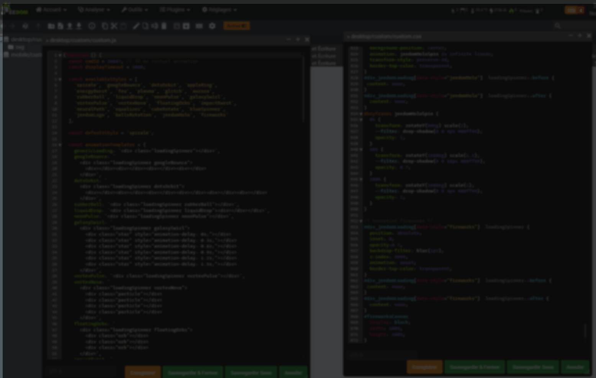The height and width of the screenshot is (378, 596).
Task: Click Annuler in the custom.js editor
Action: pyautogui.click(x=293, y=373)
